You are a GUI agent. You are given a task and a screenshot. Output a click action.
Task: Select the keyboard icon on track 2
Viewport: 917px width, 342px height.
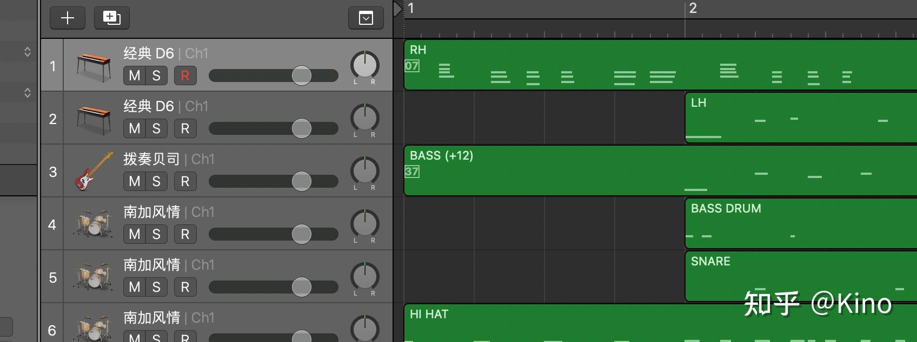[x=94, y=120]
